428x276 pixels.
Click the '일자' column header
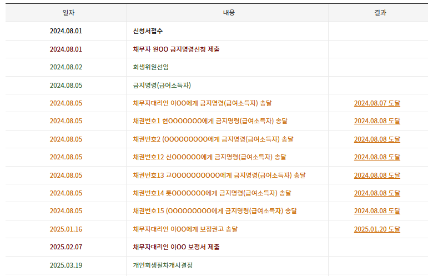pyautogui.click(x=68, y=13)
